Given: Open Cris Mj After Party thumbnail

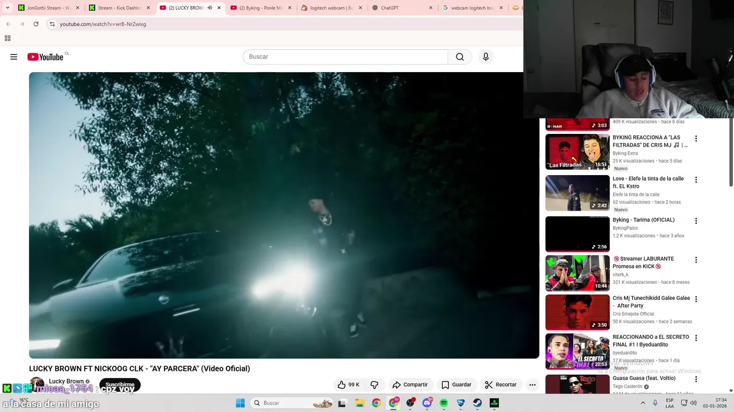Looking at the screenshot, I should pos(577,312).
